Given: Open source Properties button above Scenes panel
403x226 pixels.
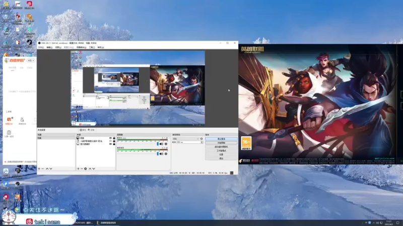Looking at the screenshot, I should (x=83, y=130).
